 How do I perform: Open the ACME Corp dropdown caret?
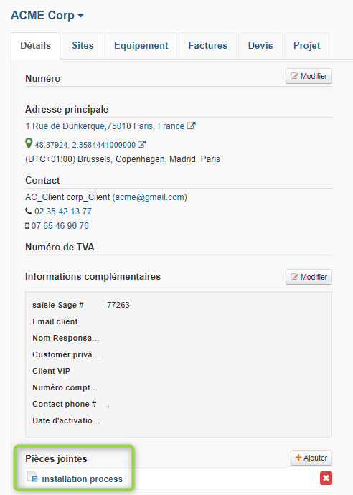coord(80,16)
